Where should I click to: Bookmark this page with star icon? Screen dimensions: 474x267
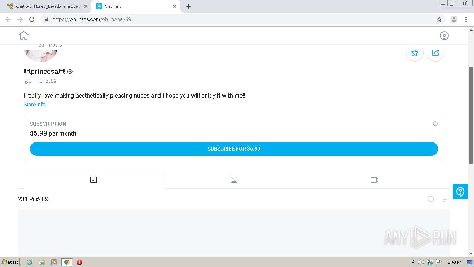439,19
